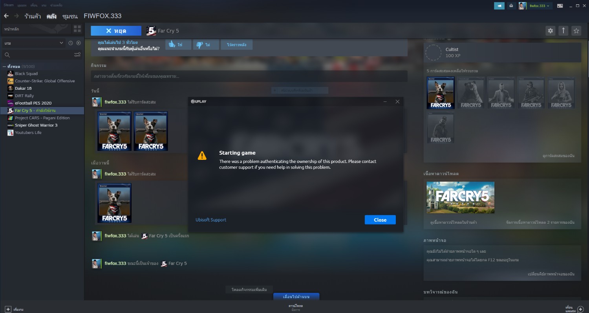Go back with the left arrow
589x313 pixels.
[6, 16]
